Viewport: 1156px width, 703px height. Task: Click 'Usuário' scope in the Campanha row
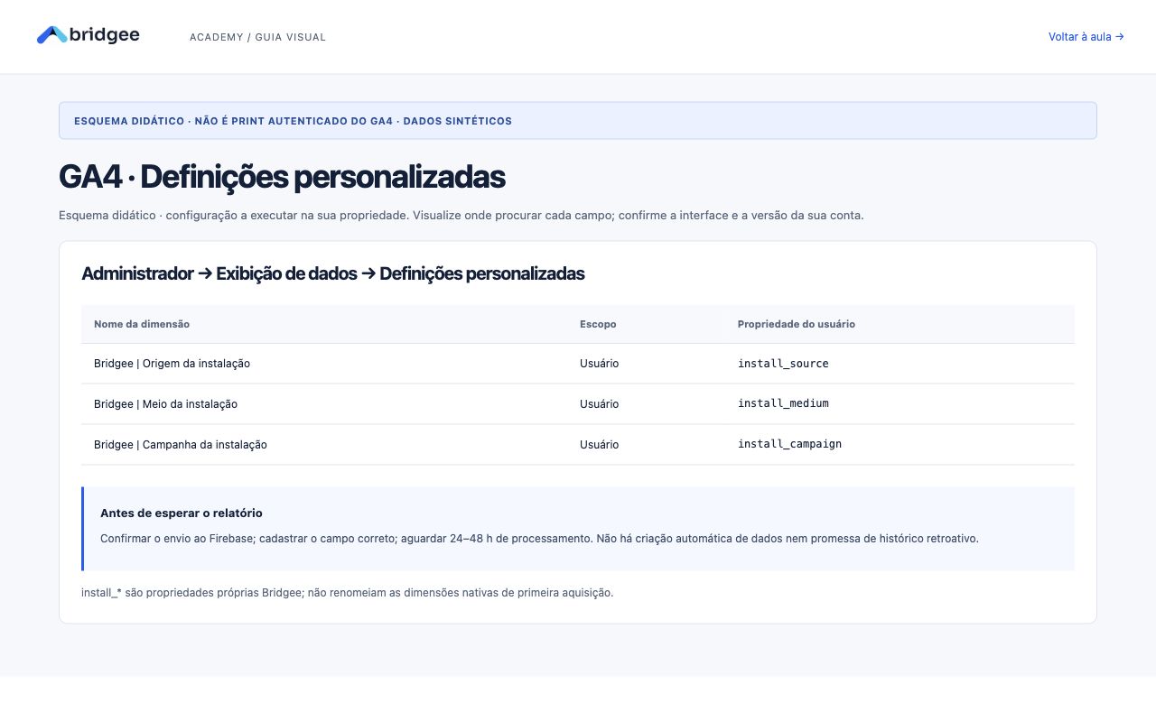coord(599,445)
